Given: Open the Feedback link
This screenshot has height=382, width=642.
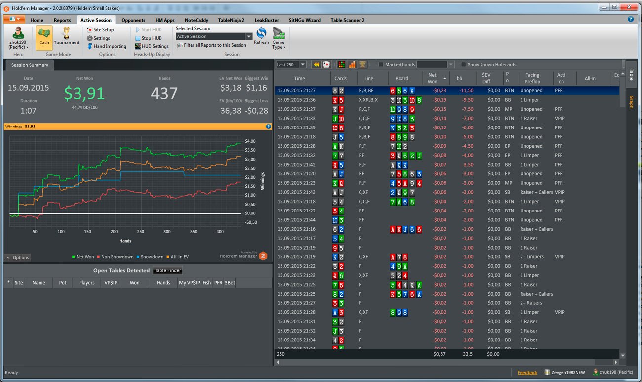Looking at the screenshot, I should click(527, 372).
